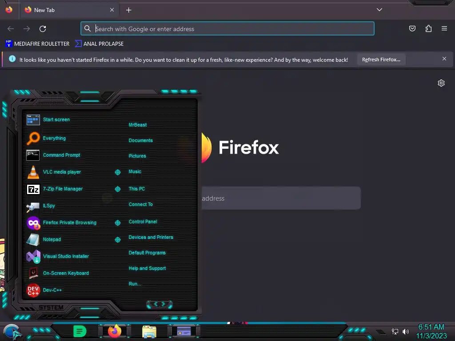455x341 pixels.
Task: Open This PC from start menu
Action: click(137, 189)
